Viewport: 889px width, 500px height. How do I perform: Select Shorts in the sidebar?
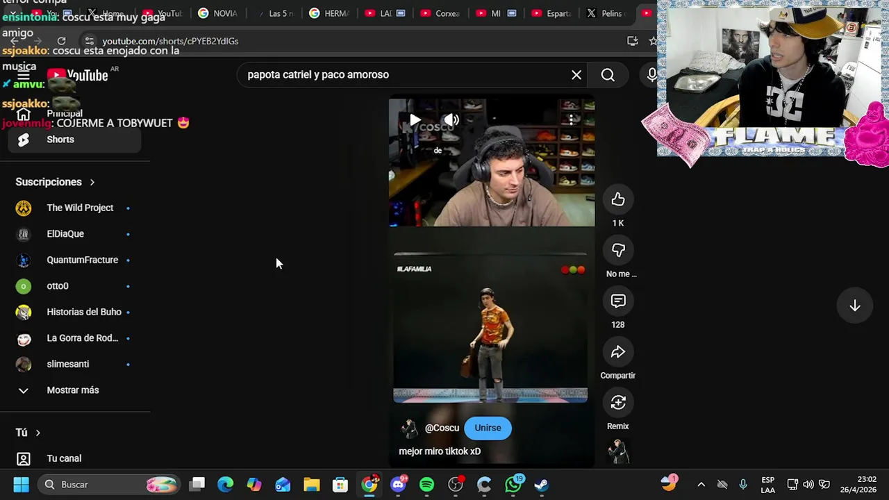74,140
